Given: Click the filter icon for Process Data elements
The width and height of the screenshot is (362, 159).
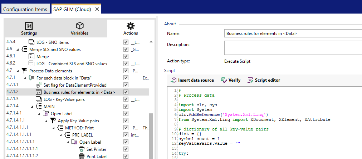Looking at the screenshot, I should point(24,71).
